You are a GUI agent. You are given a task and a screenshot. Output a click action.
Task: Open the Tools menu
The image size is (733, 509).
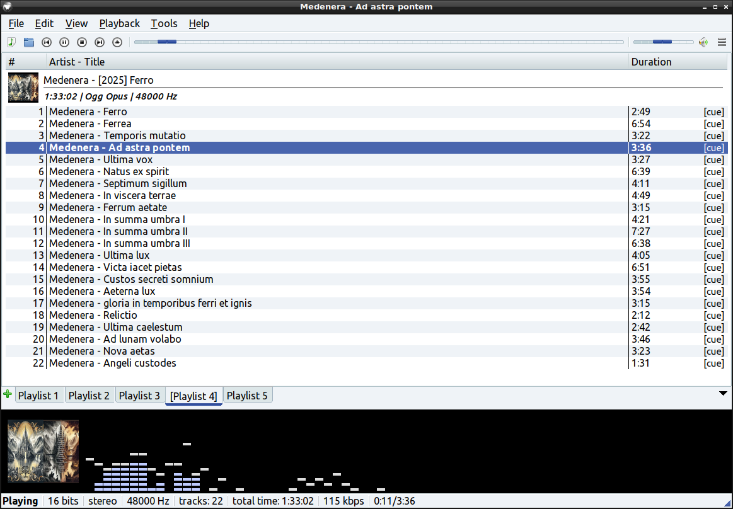tap(164, 23)
